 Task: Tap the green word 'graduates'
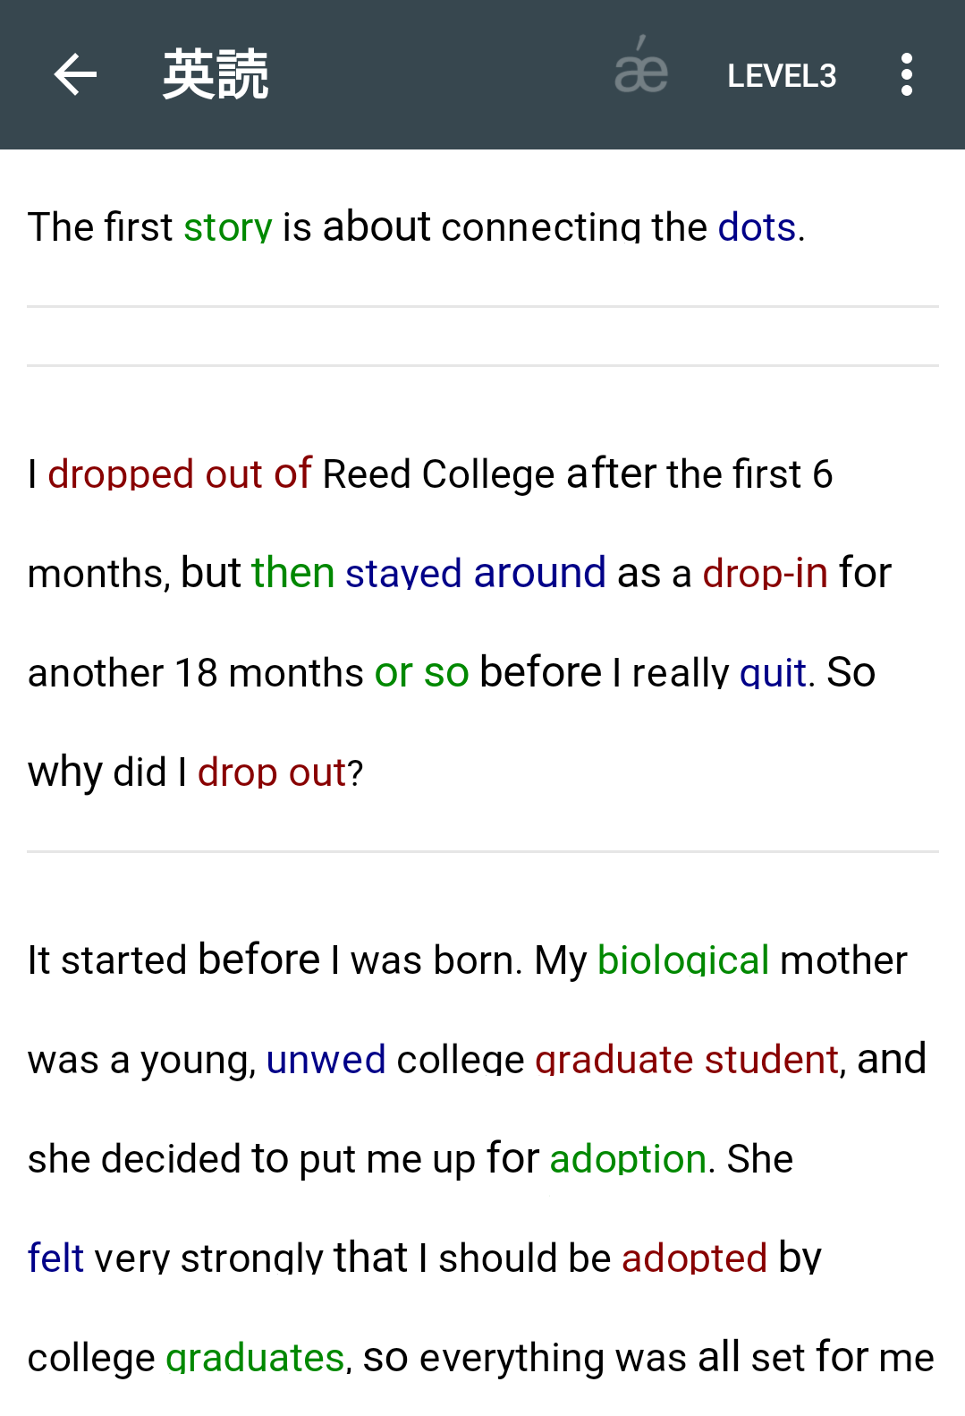[x=256, y=1358]
